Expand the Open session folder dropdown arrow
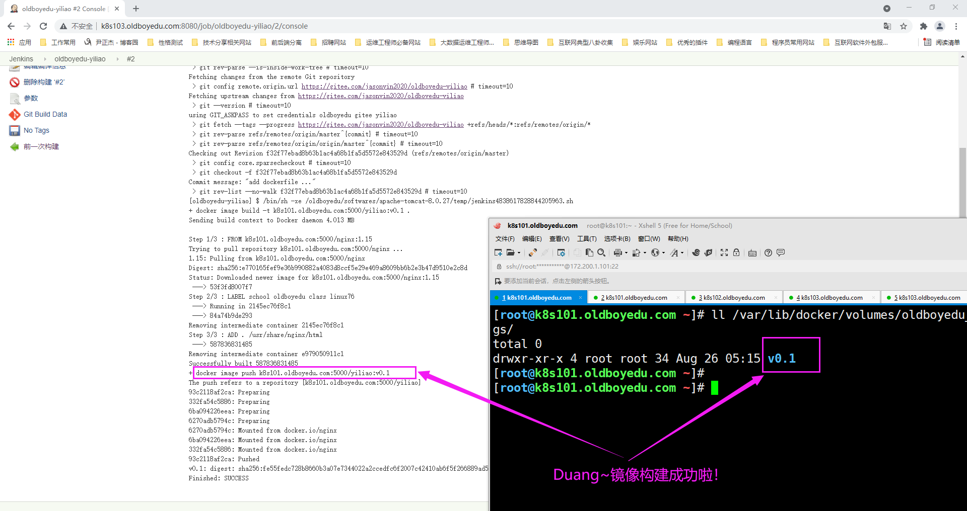Screen dimensions: 967x511 click(x=519, y=253)
